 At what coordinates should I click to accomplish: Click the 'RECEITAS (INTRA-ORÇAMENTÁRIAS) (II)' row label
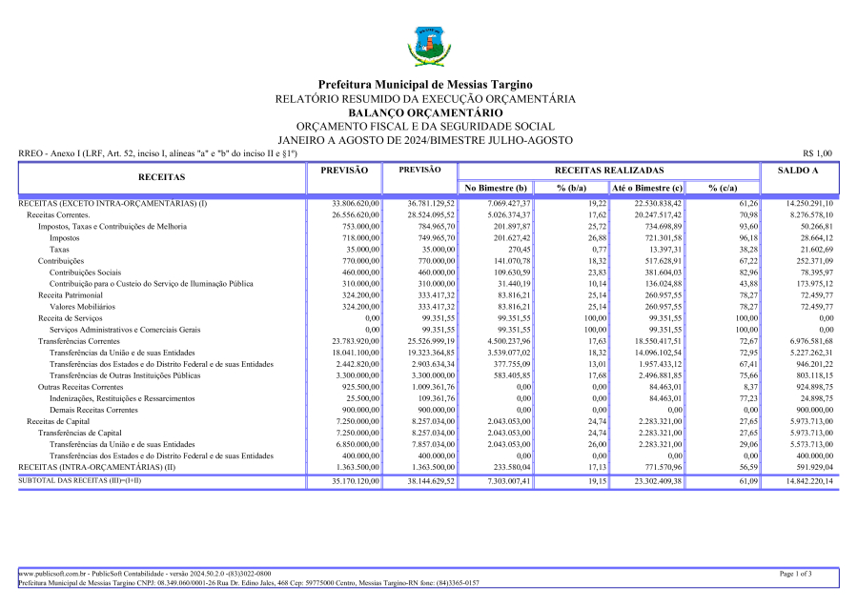pyautogui.click(x=97, y=467)
